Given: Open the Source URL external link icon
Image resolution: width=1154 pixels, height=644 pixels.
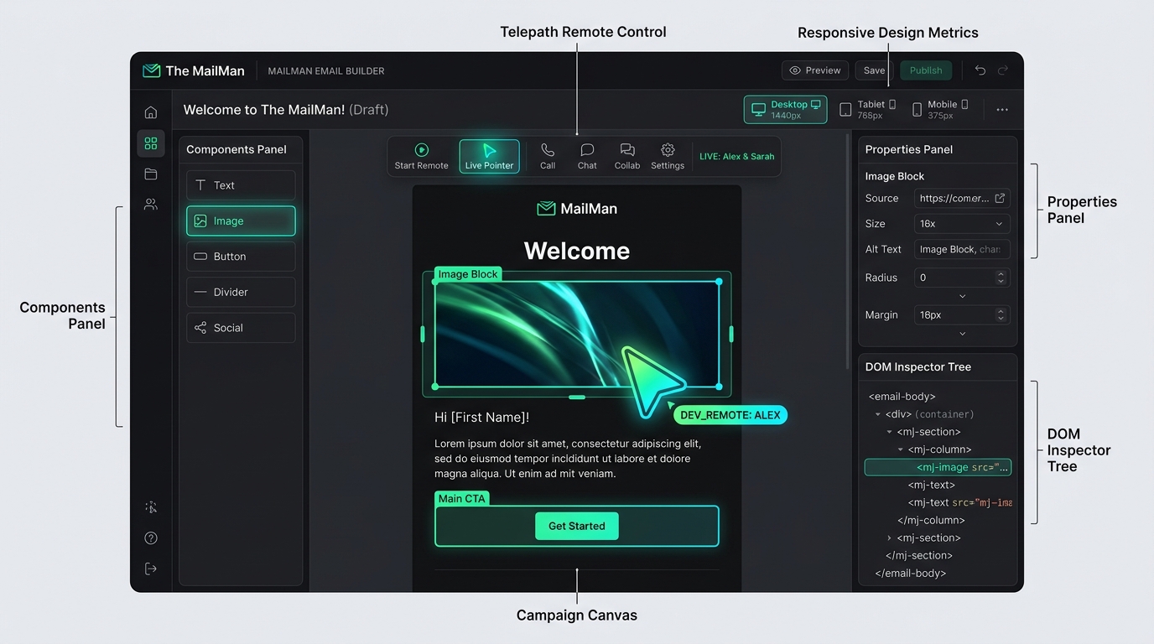Looking at the screenshot, I should click(x=1000, y=199).
